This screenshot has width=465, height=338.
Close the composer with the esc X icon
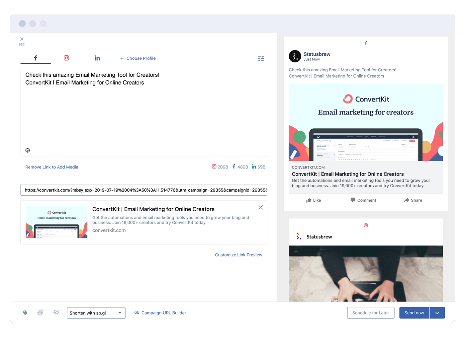[22, 39]
